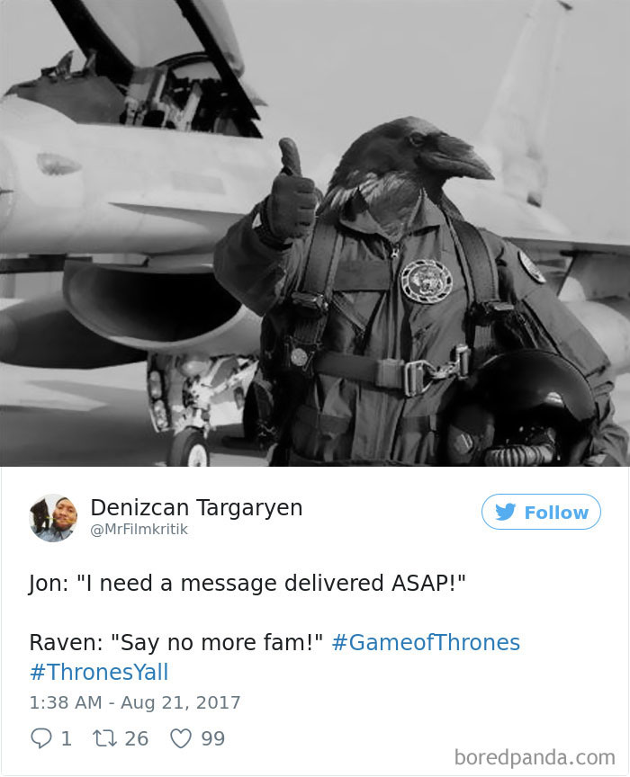This screenshot has height=777, width=630.
Task: Click the like count 99
Action: click(x=212, y=738)
